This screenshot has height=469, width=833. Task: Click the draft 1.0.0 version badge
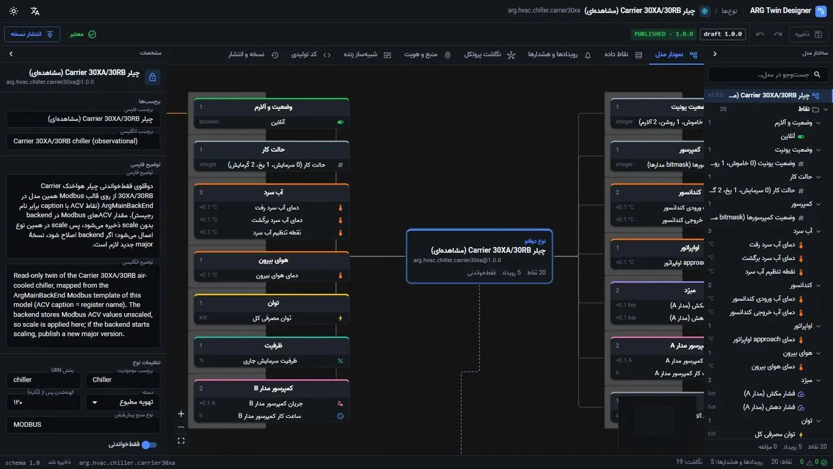pyautogui.click(x=722, y=34)
